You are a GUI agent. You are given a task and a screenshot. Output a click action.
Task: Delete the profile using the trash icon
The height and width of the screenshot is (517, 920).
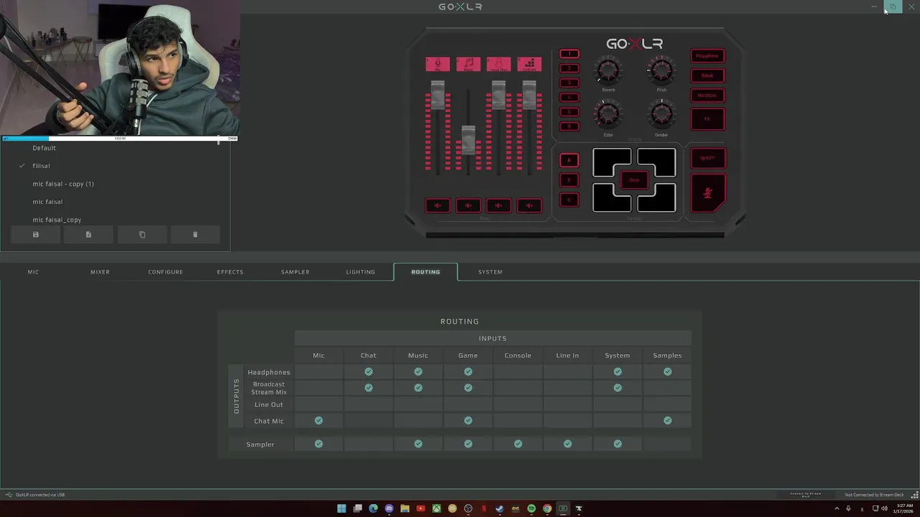195,235
